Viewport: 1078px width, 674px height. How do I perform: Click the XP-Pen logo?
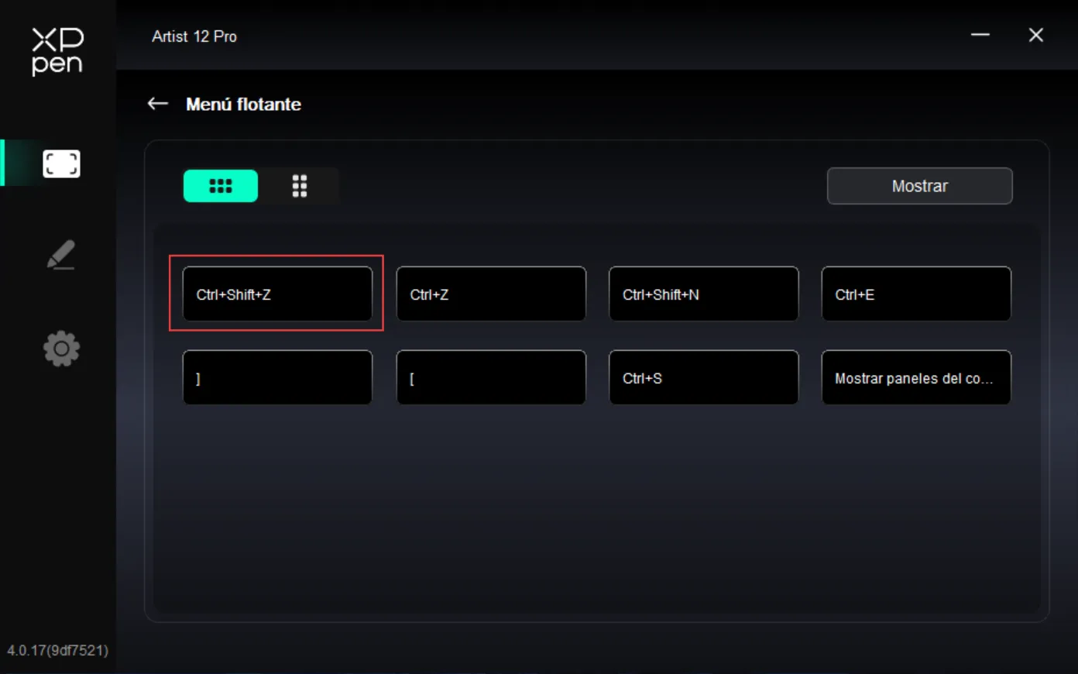click(x=57, y=51)
